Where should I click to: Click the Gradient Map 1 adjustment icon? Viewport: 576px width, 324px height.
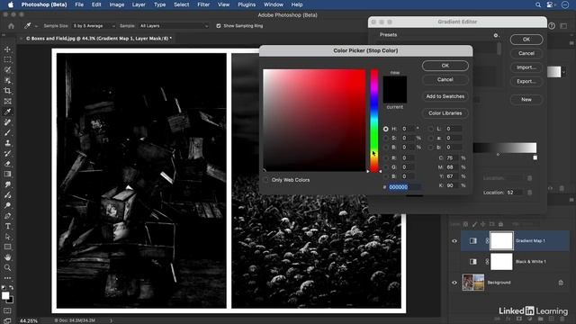pos(473,240)
